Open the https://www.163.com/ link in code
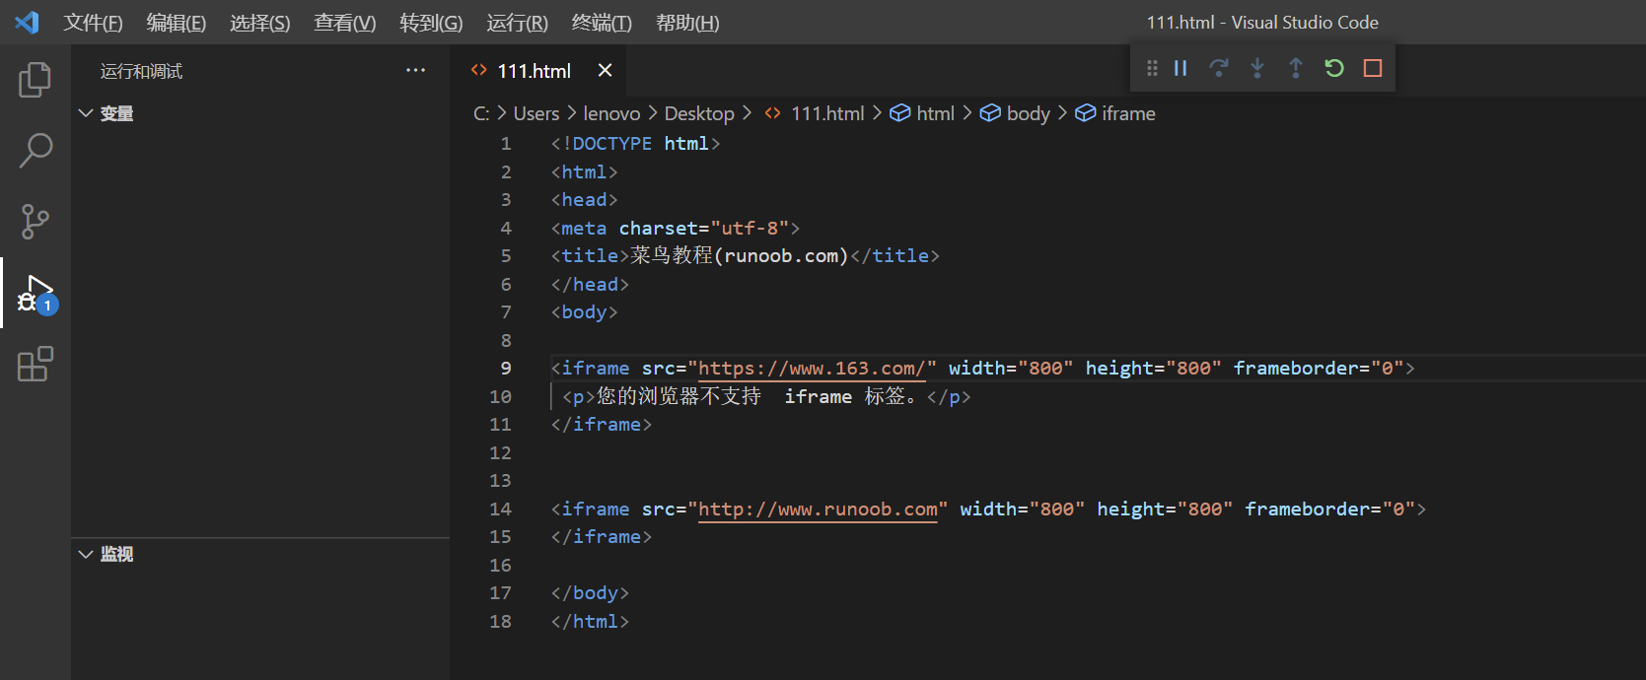The image size is (1646, 680). click(x=811, y=369)
